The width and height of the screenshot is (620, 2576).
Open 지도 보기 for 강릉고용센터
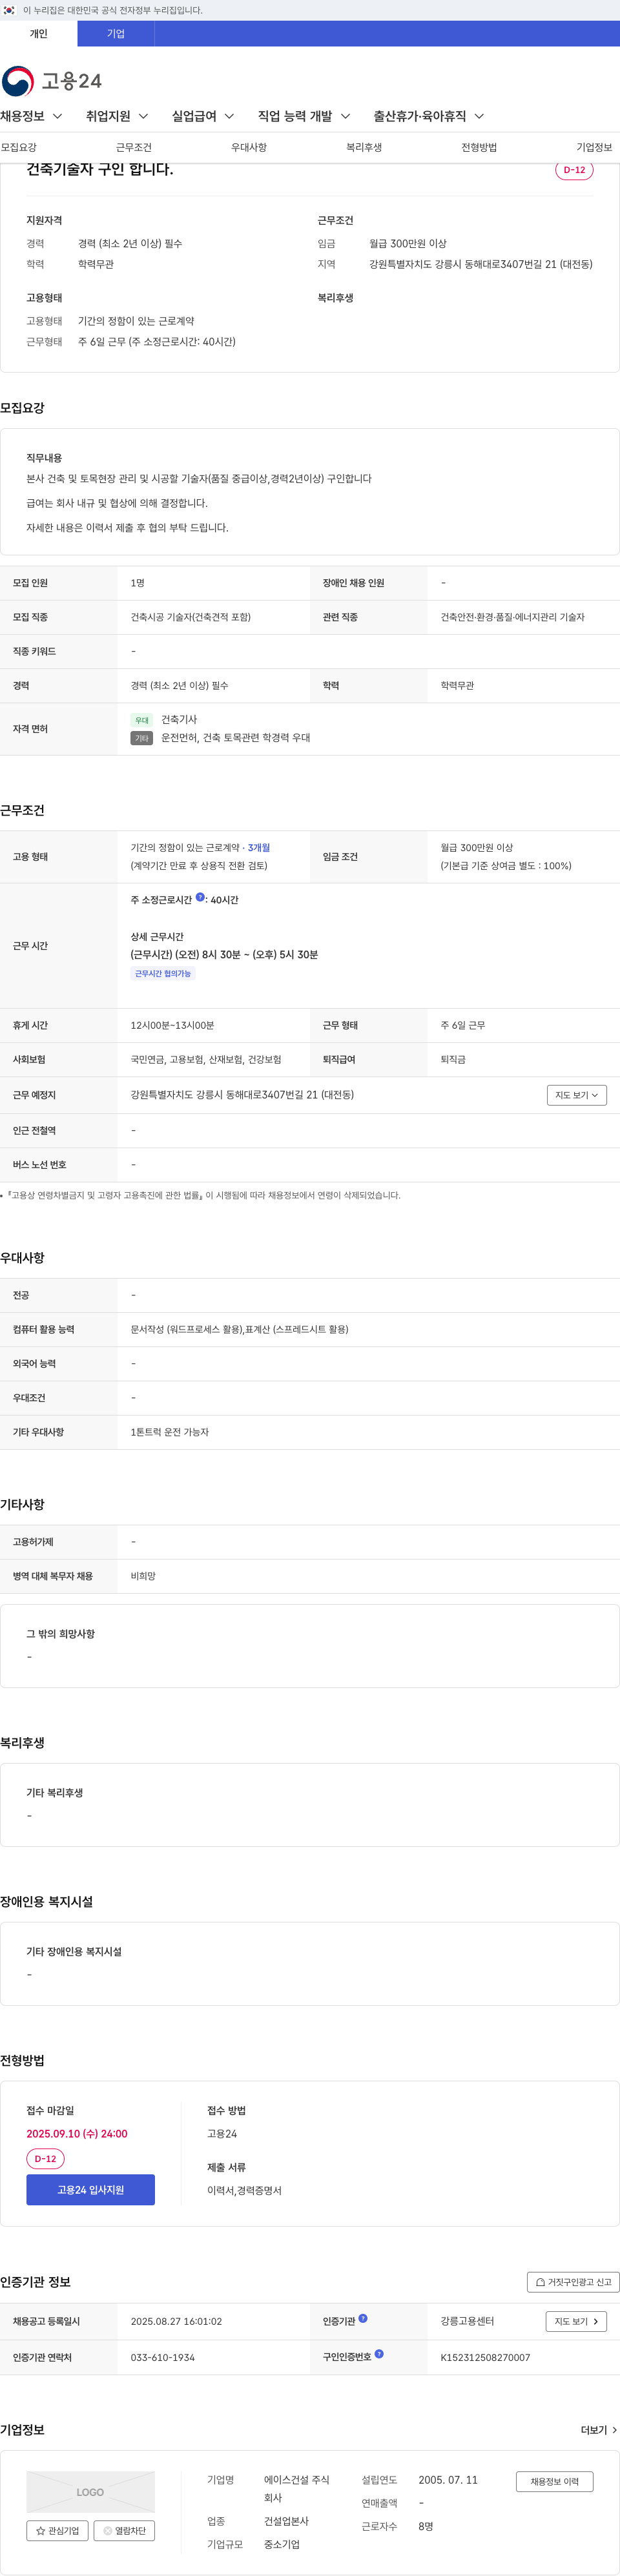coord(577,2321)
